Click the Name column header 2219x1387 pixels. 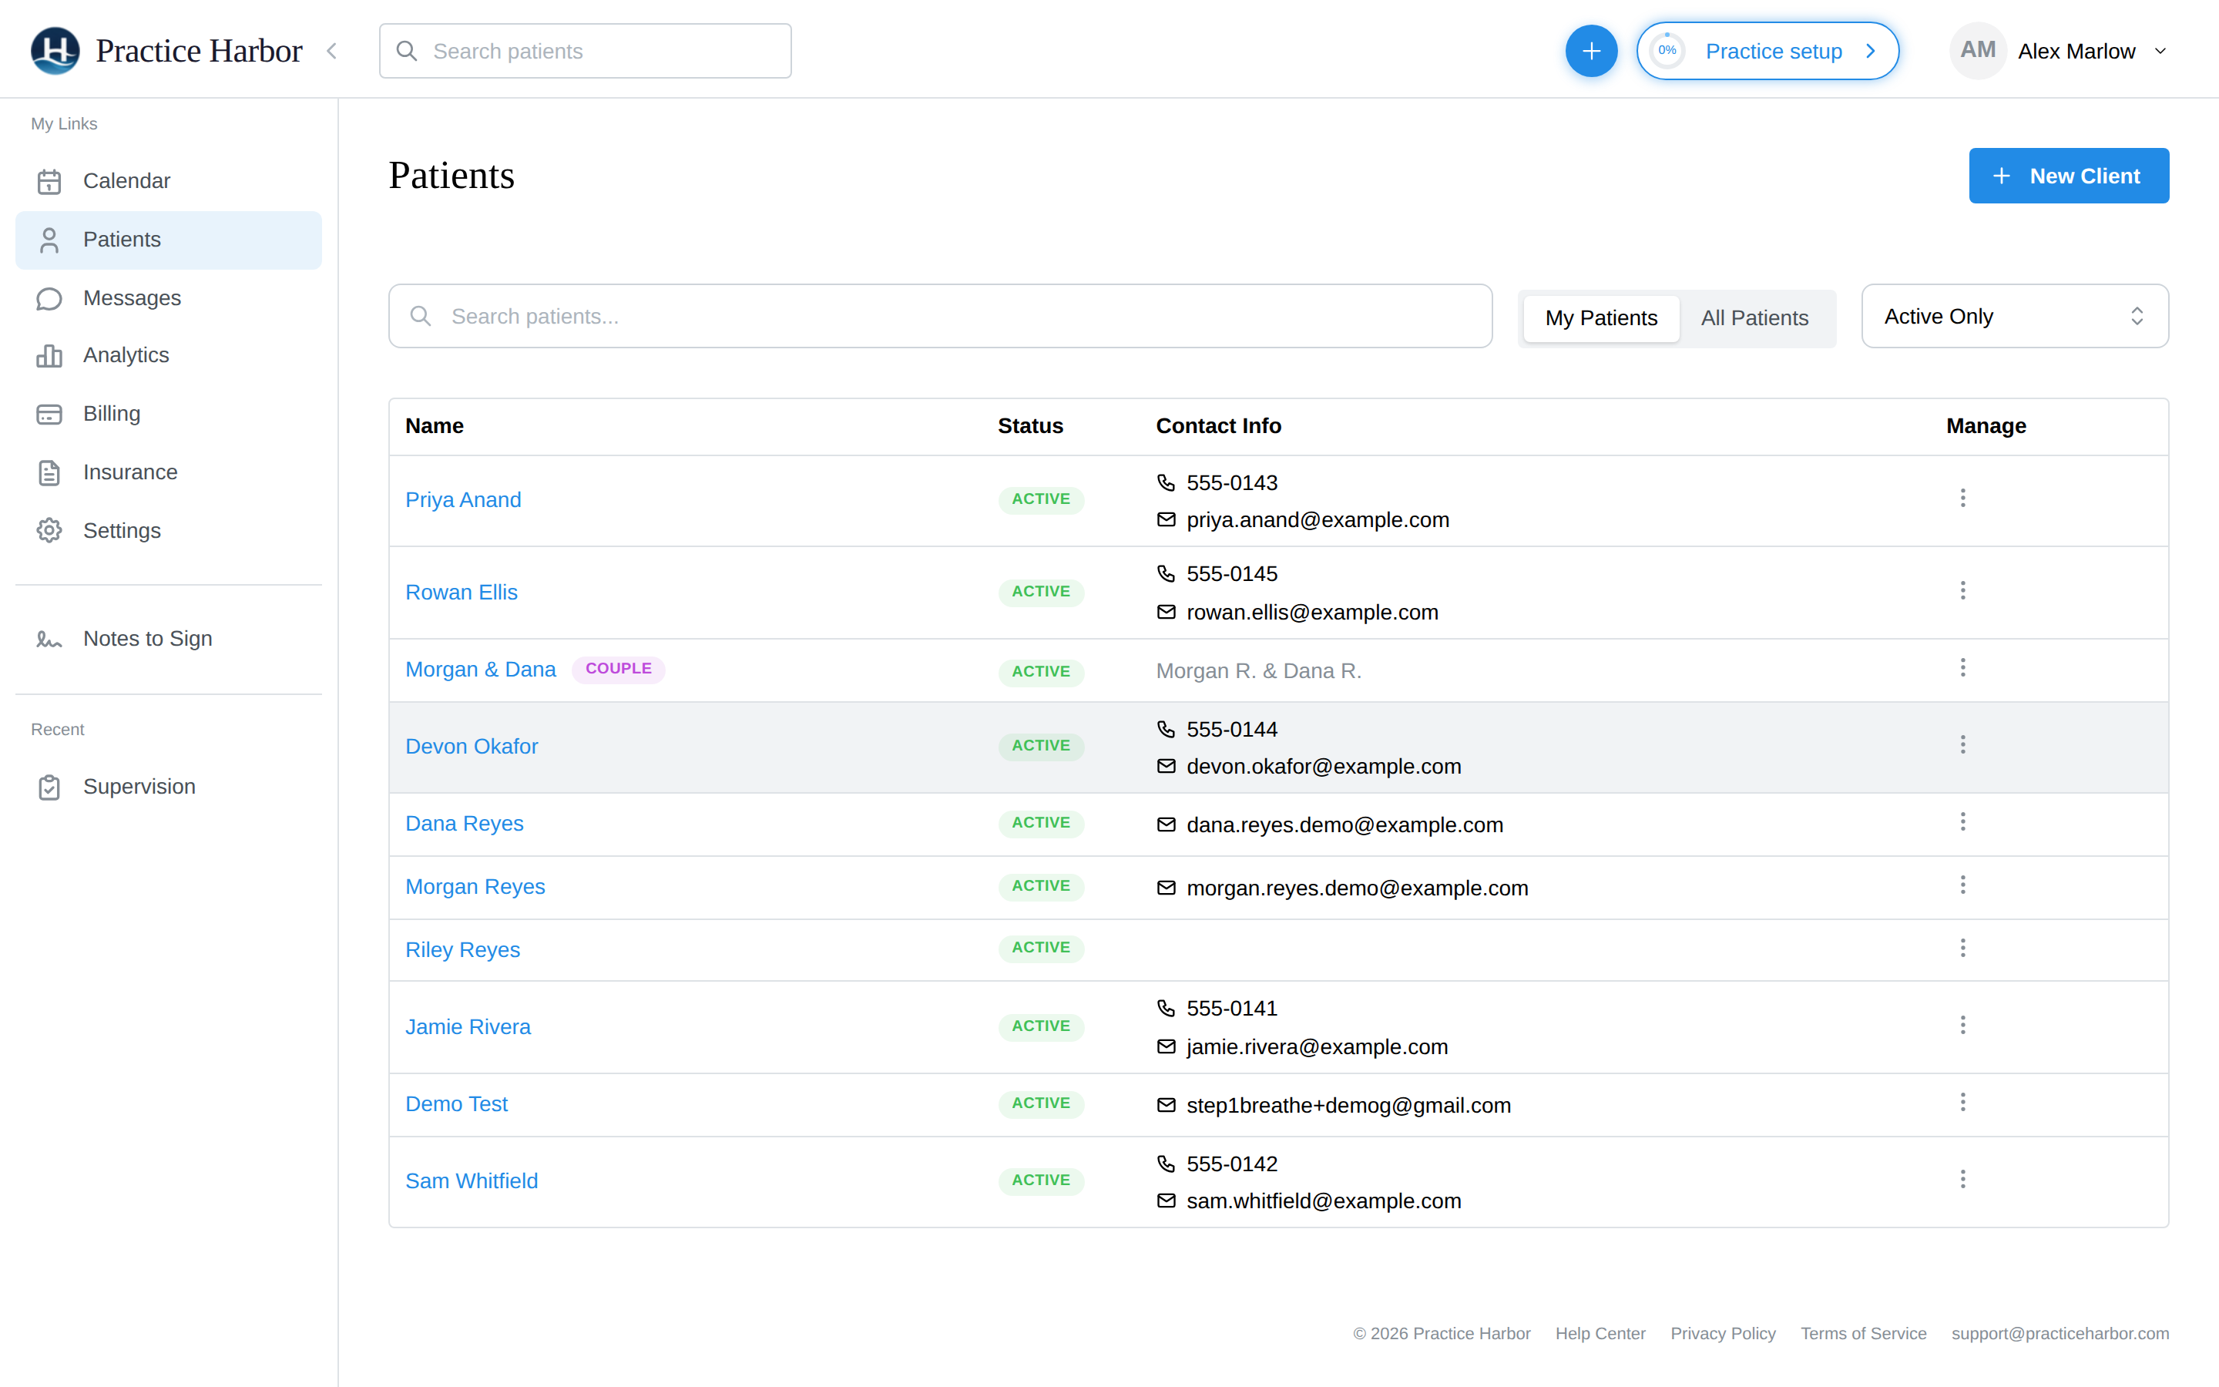[x=435, y=425]
